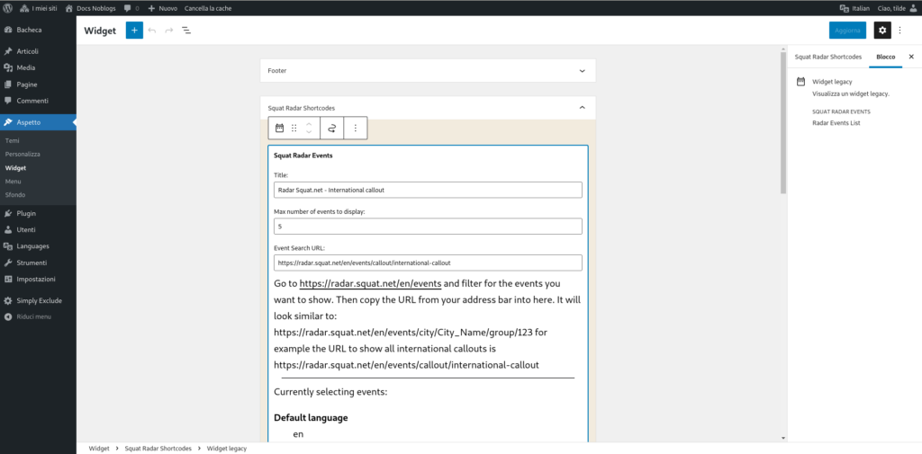The height and width of the screenshot is (454, 922).
Task: Select the Aspetto menu
Action: (38, 122)
